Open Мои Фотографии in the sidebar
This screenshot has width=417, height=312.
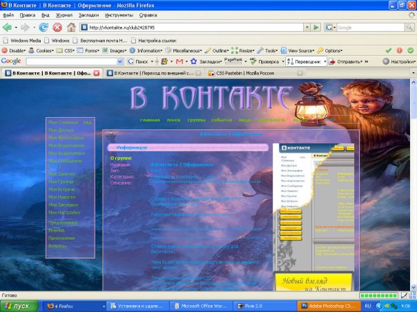click(x=66, y=138)
